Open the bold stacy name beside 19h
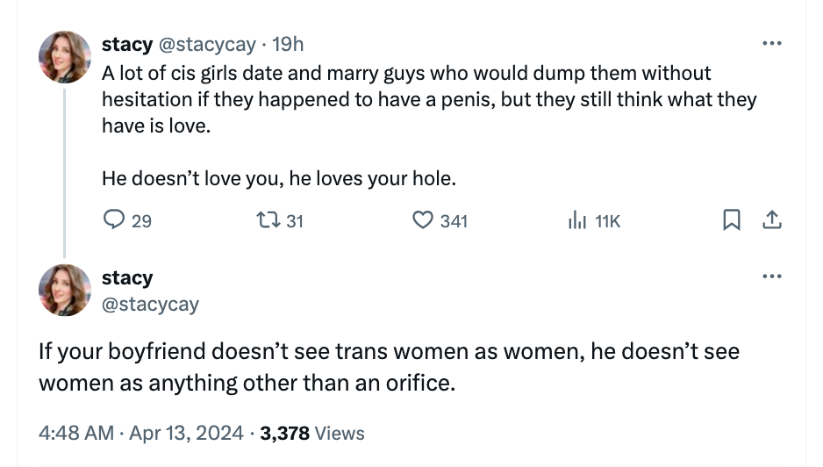Screen dimensions: 823x467 (x=127, y=44)
